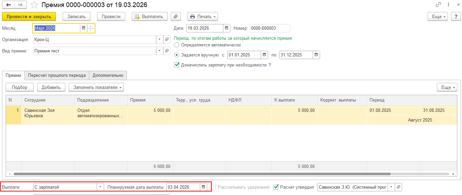Click the Планируемая дата выплаты date field
Screen dimensions: 462x195
pos(183,187)
